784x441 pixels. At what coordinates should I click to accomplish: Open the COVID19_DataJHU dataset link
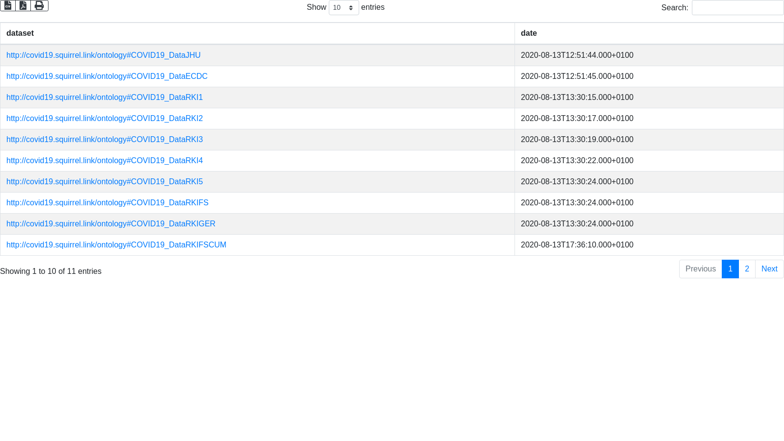103,55
